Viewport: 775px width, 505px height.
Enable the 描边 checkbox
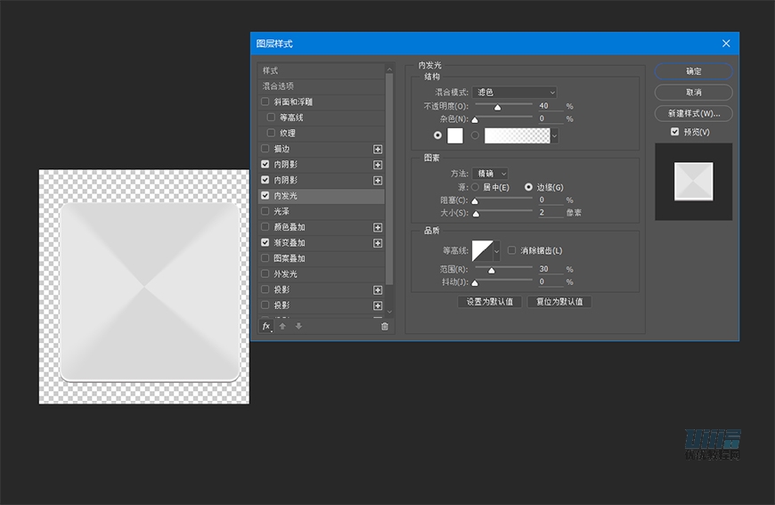(x=265, y=148)
